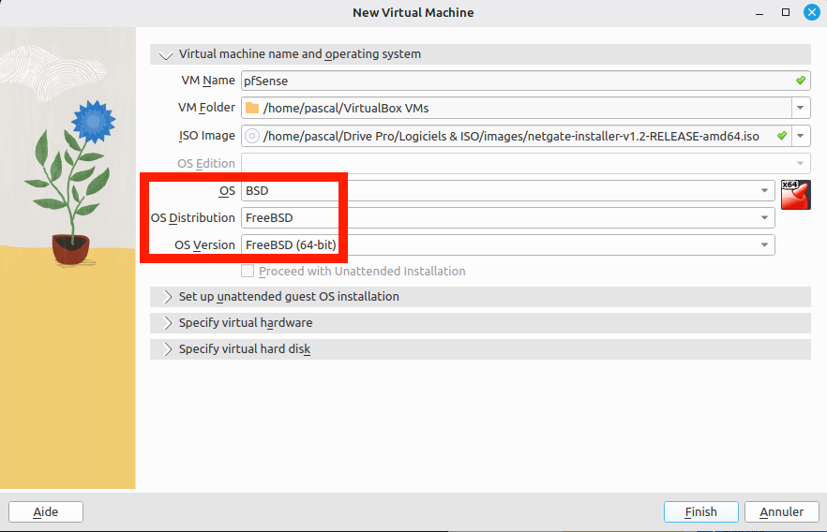Maximize the New Virtual Machine window
This screenshot has height=532, width=827.
[786, 12]
